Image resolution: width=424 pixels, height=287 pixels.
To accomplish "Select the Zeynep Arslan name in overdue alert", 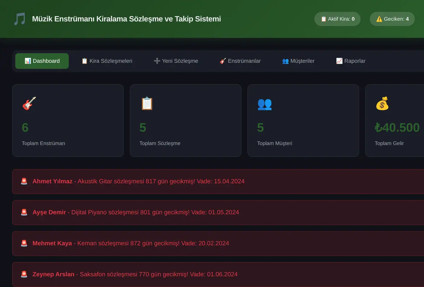I will pos(53,274).
